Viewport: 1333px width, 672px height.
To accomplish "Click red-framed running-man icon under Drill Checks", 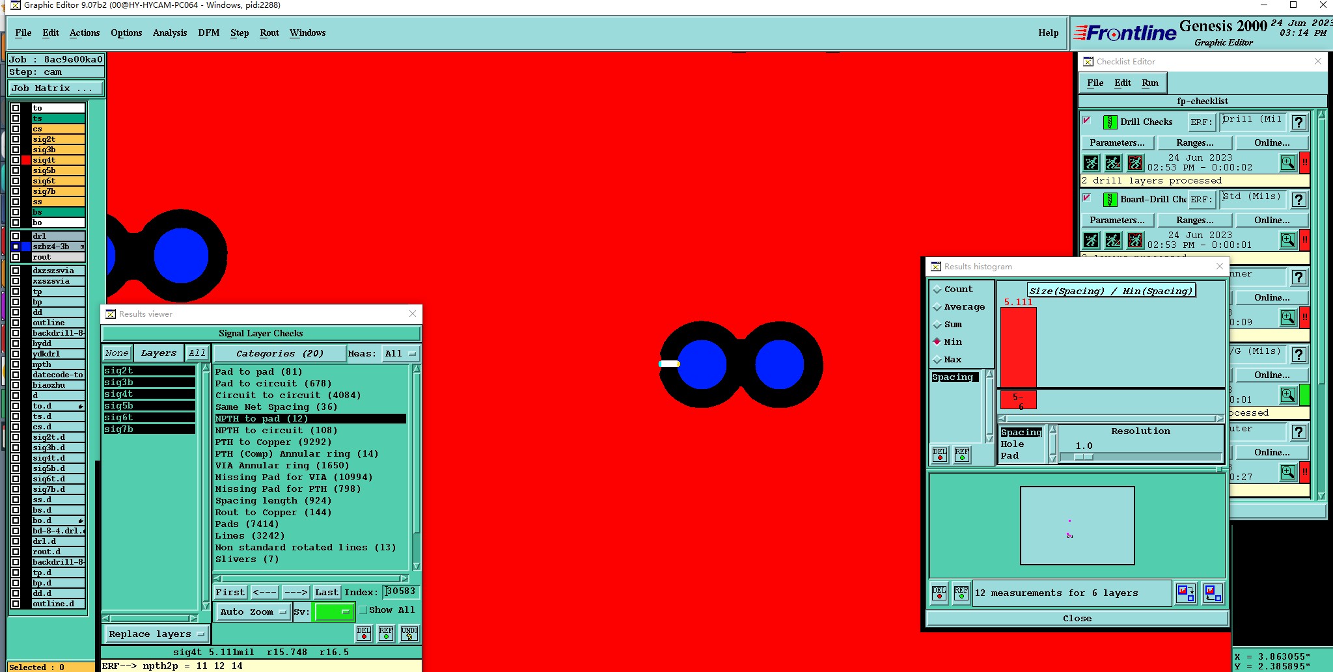I will point(1135,163).
